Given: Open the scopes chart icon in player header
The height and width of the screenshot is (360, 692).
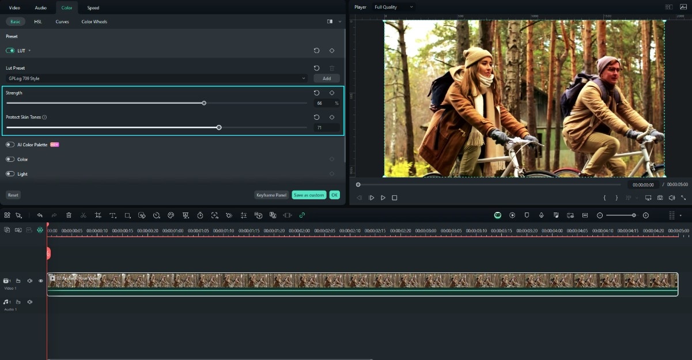Looking at the screenshot, I should [683, 7].
